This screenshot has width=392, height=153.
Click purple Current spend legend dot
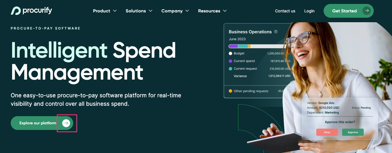[x=230, y=61]
